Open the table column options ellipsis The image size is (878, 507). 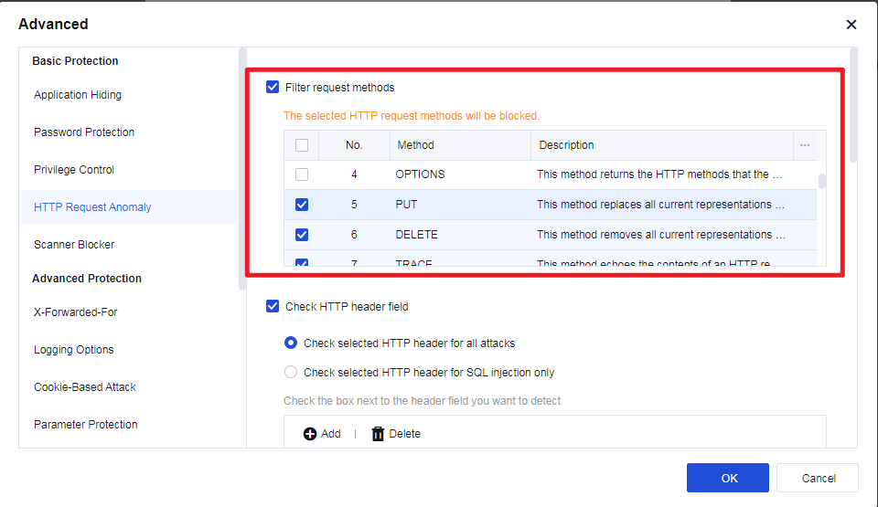[805, 145]
